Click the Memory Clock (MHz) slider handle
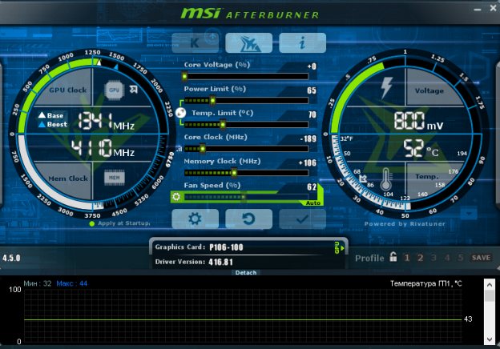This screenshot has height=349, width=500. (234, 172)
